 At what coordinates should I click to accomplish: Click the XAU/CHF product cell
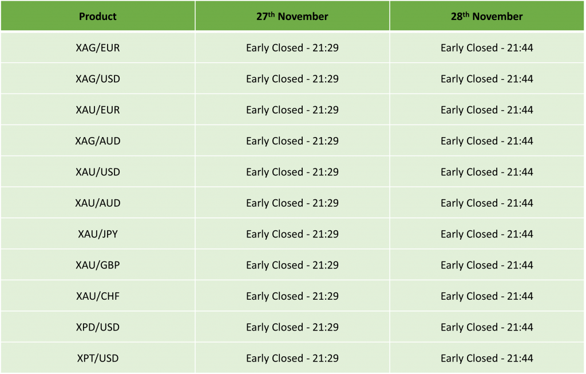(x=98, y=296)
